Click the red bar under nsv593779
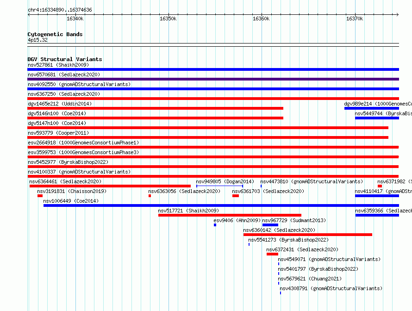This screenshot has height=311, width=412. pos(208,137)
